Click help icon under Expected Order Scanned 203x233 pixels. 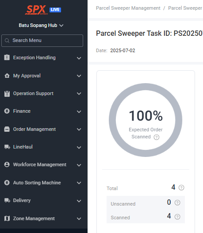click(156, 137)
